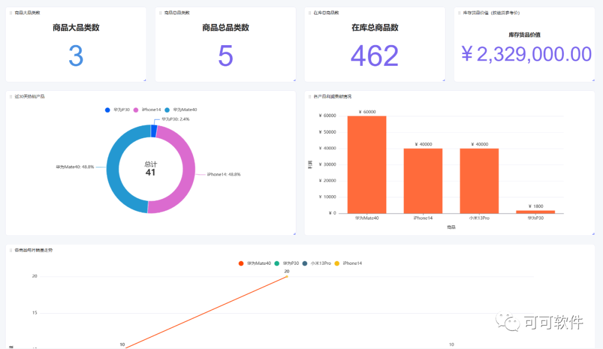Click the ¥ 50000 y-axis tick label
Screen dimensions: 603x349
(x=327, y=132)
